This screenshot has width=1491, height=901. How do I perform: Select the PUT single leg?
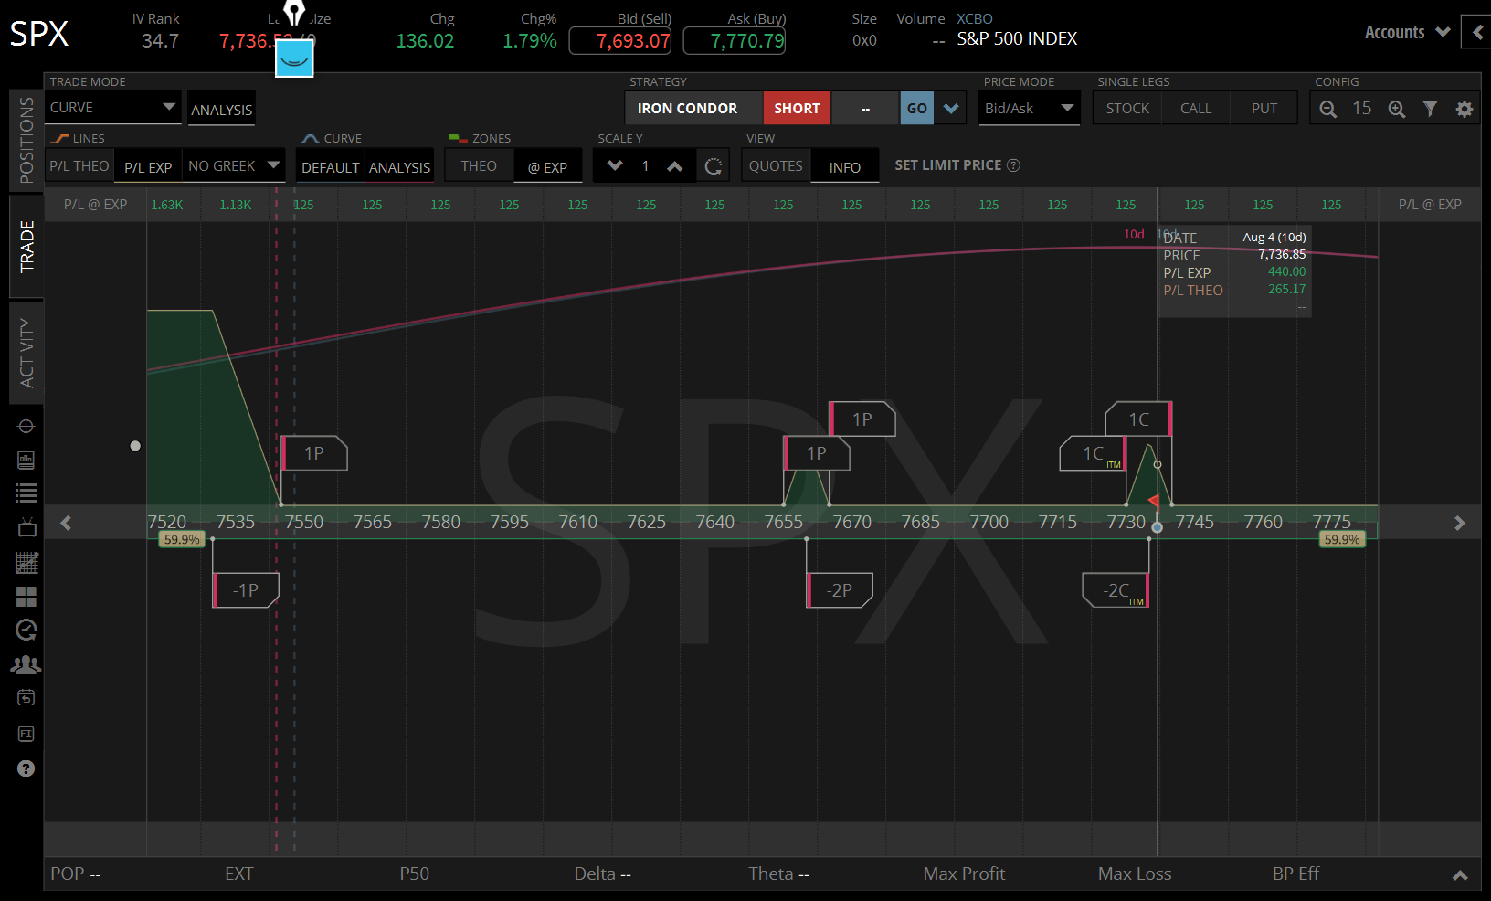click(x=1264, y=108)
